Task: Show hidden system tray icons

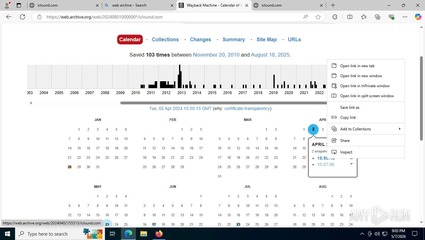Action: coord(362,234)
